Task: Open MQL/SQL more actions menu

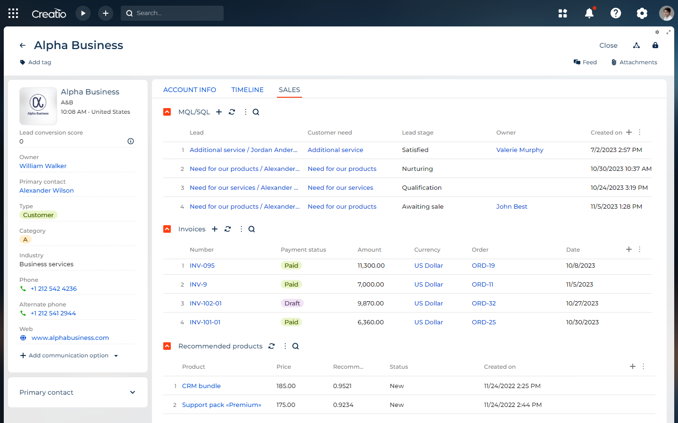Action: point(245,112)
